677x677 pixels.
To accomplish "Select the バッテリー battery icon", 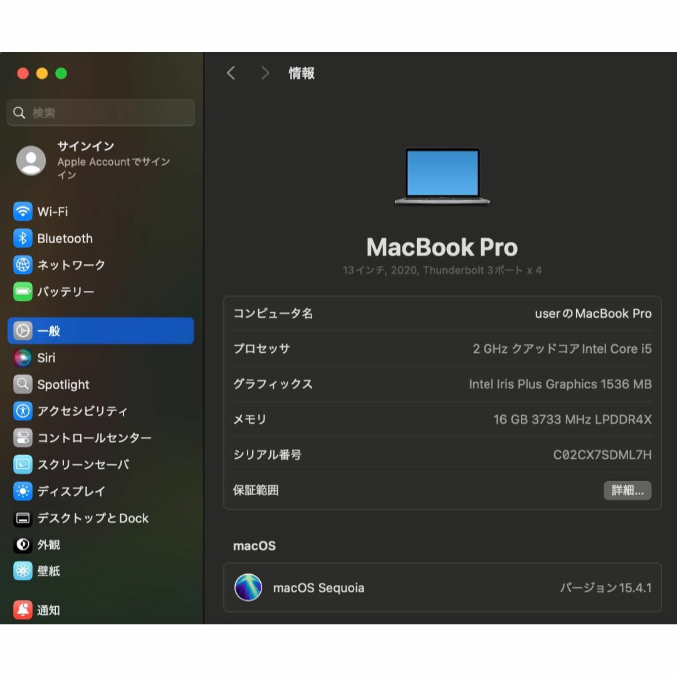I will click(23, 291).
